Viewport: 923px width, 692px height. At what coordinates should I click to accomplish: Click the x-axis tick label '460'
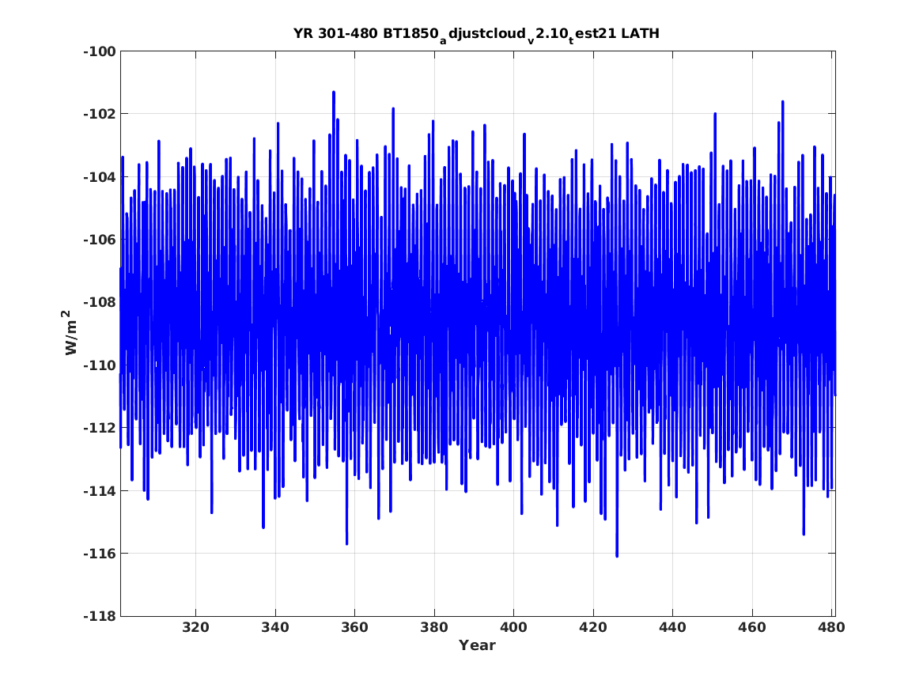point(751,627)
